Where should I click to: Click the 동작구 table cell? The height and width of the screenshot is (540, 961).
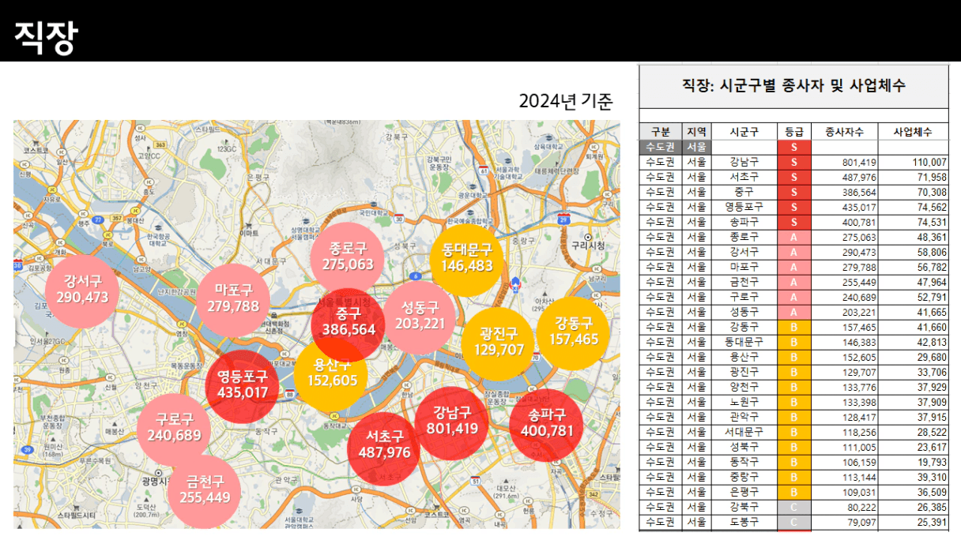744,462
